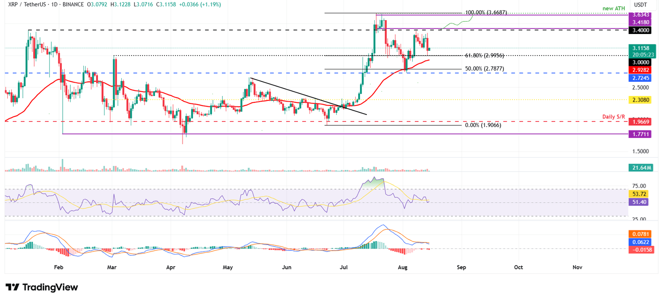Toggle the USDT currency unit button
The image size is (663, 301).
tap(640, 5)
